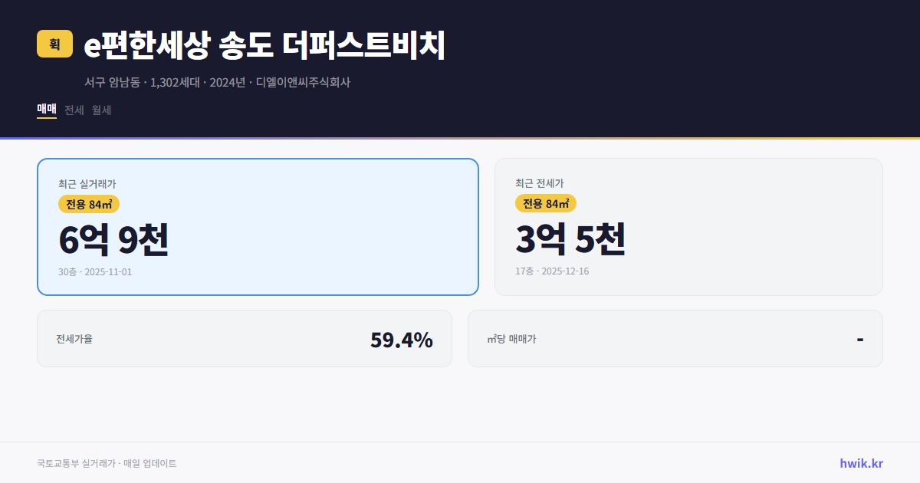Click the dash in ㎡당 매매가 card
Screen dimensions: 920x483
point(861,338)
